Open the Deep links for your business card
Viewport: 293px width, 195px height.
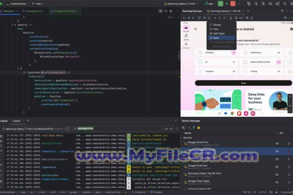click(x=269, y=100)
